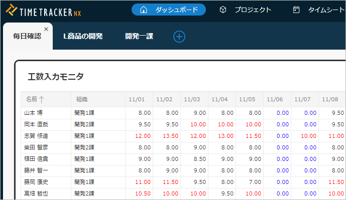
Task: Click 9.00 under 11/03 for 山本 博
Action: [200, 113]
